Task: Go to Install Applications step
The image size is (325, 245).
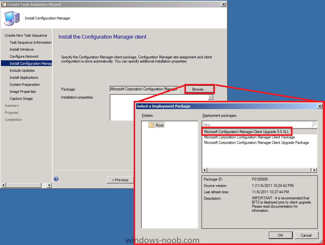Action: click(x=24, y=78)
